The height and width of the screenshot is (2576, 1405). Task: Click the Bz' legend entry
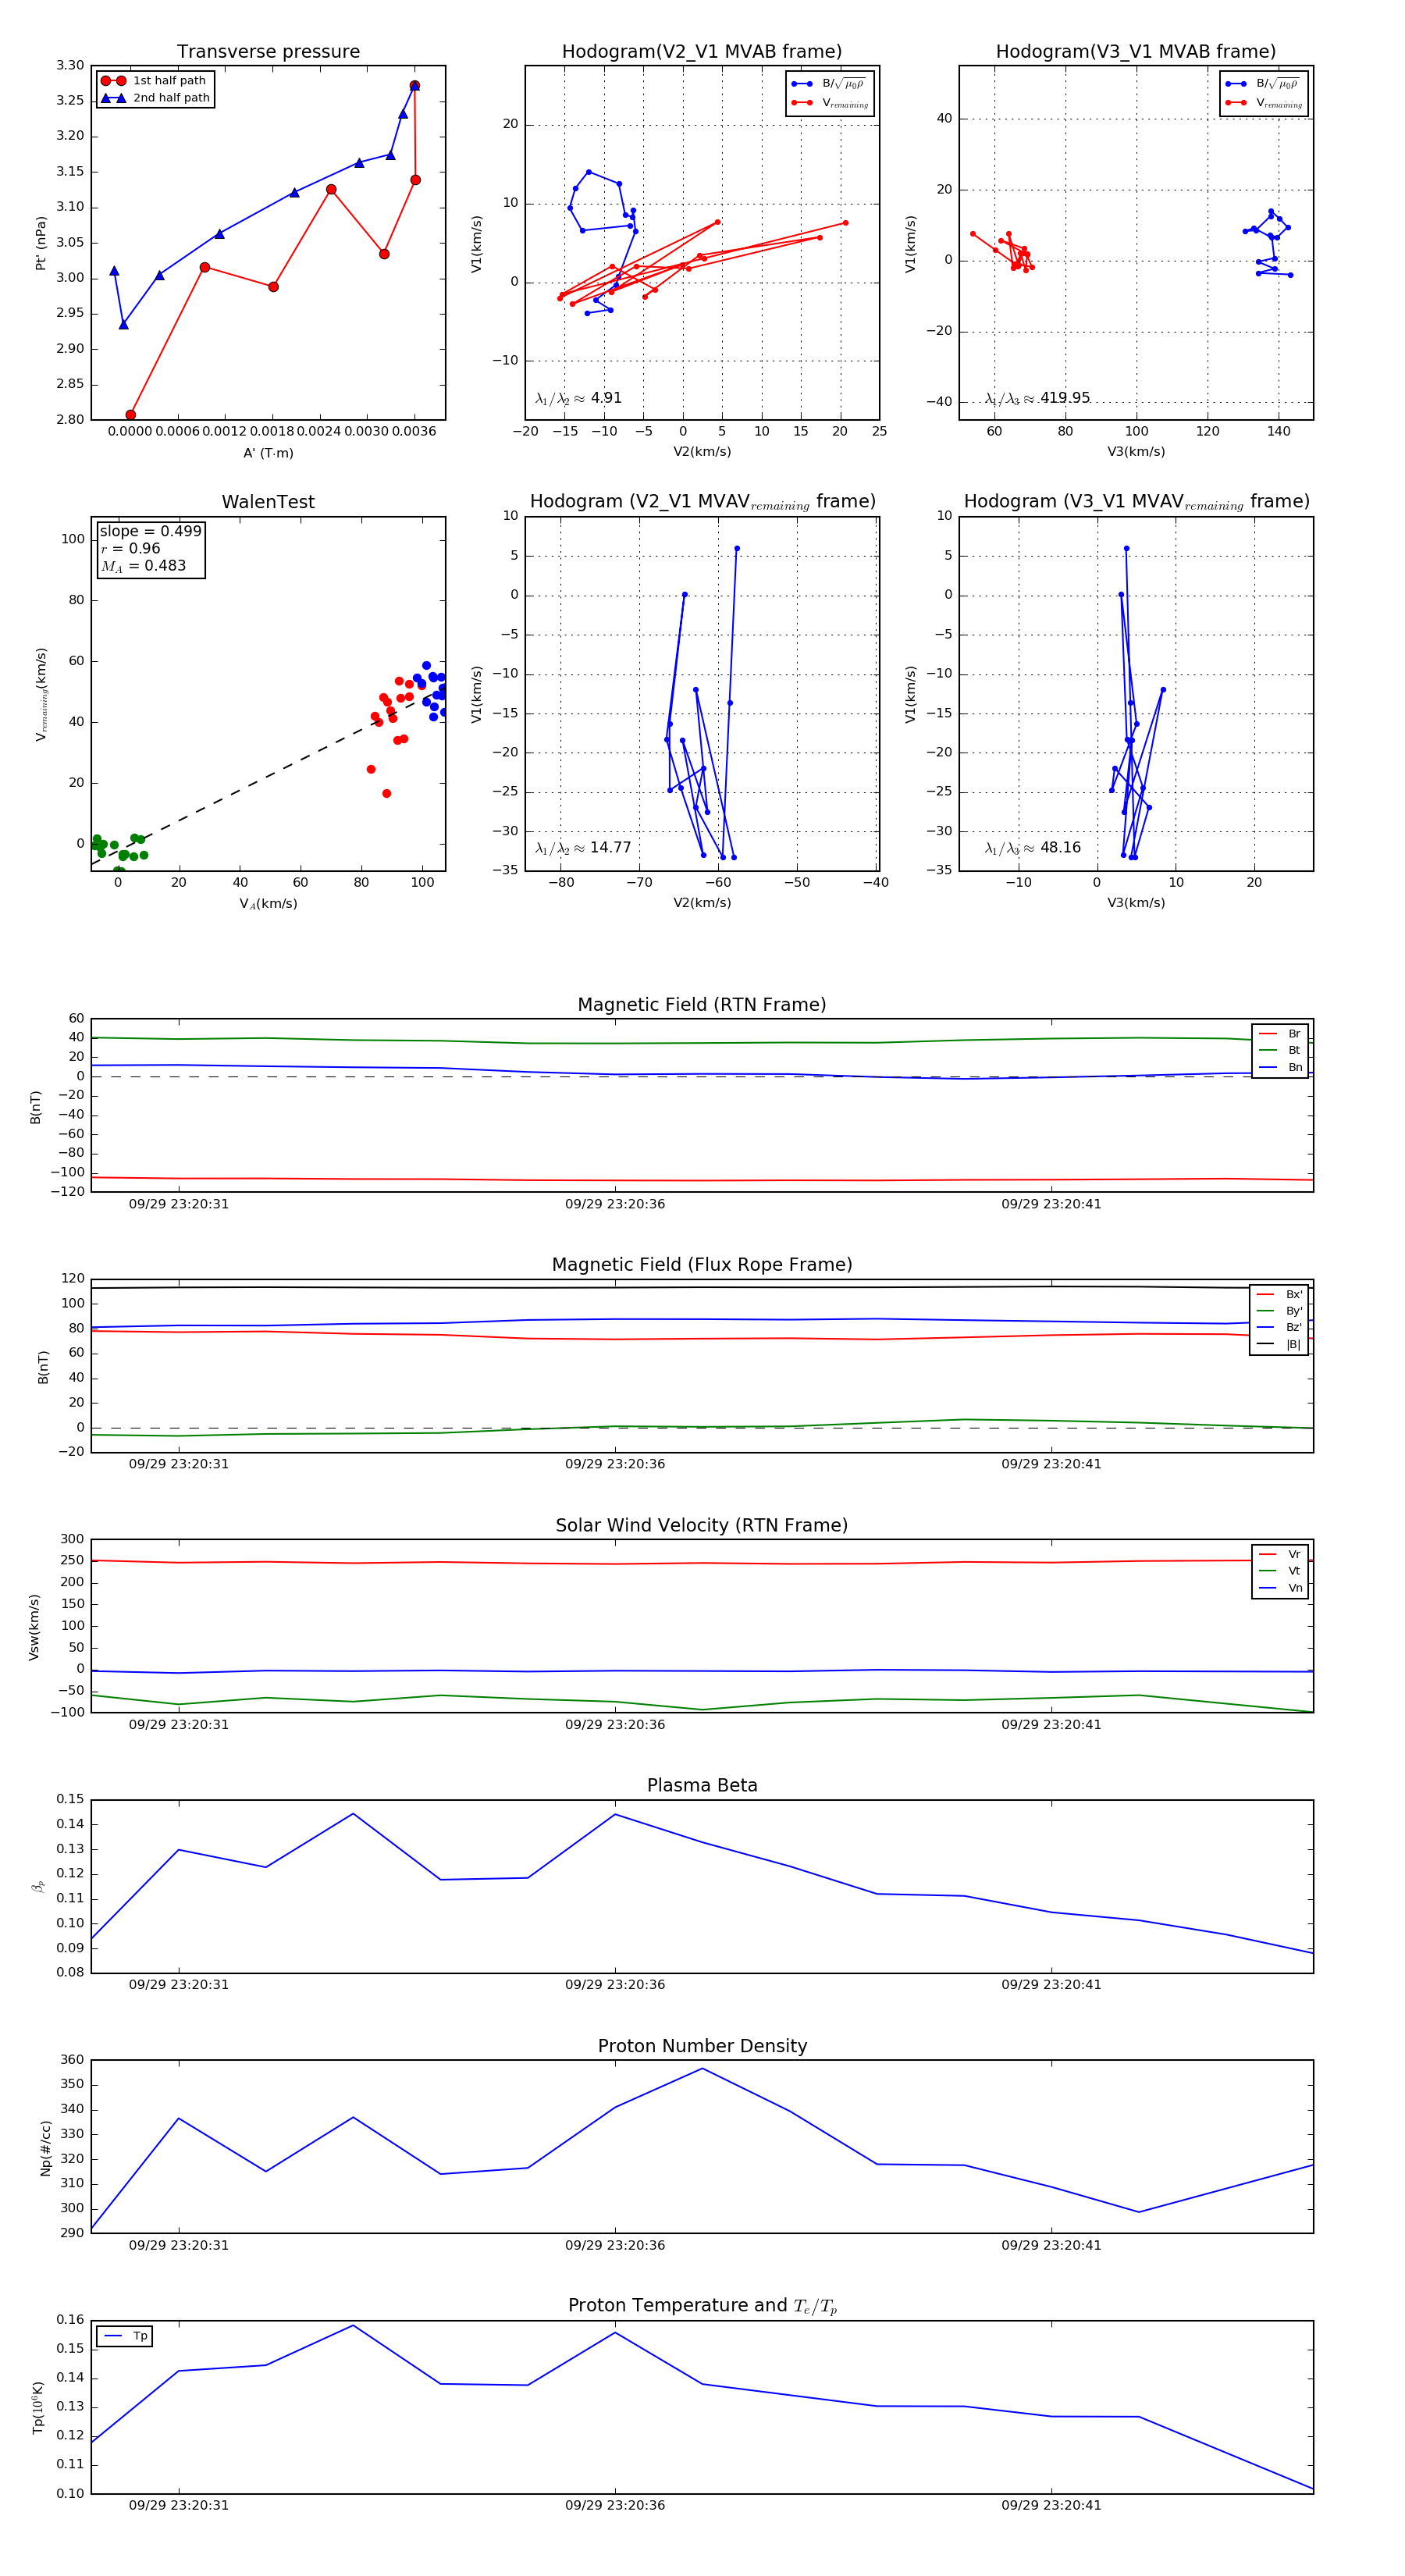click(1279, 1327)
